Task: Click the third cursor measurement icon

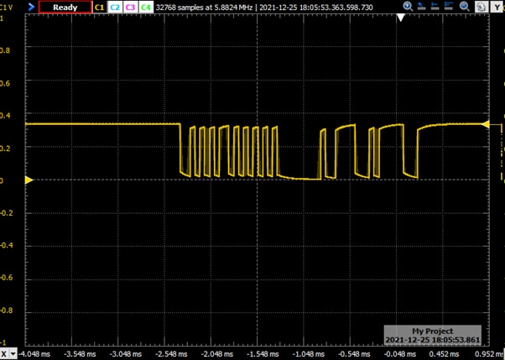Action: click(x=450, y=7)
